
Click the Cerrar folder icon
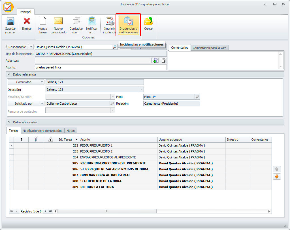pyautogui.click(x=148, y=22)
